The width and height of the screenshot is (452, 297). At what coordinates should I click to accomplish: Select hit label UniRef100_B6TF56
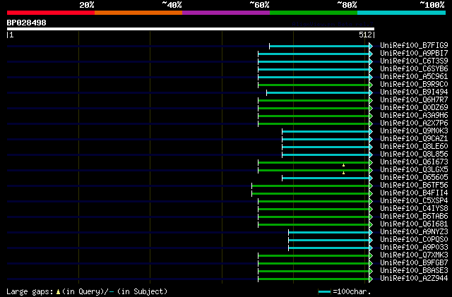414,186
